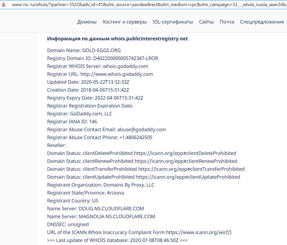The image size is (287, 245).
Task: Click the Abuse Contact Phone +1.4806242505 line
Action: tap(99, 137)
